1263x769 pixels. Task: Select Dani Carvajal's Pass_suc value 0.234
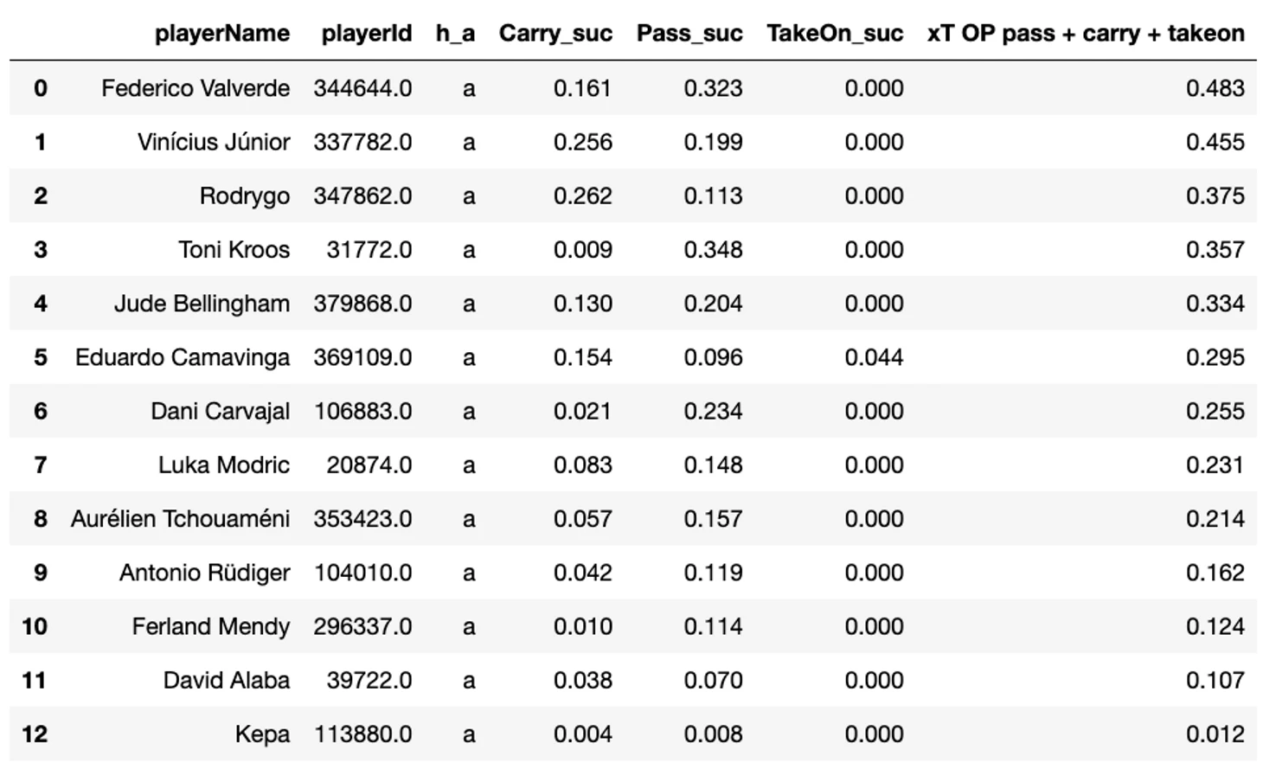click(713, 411)
